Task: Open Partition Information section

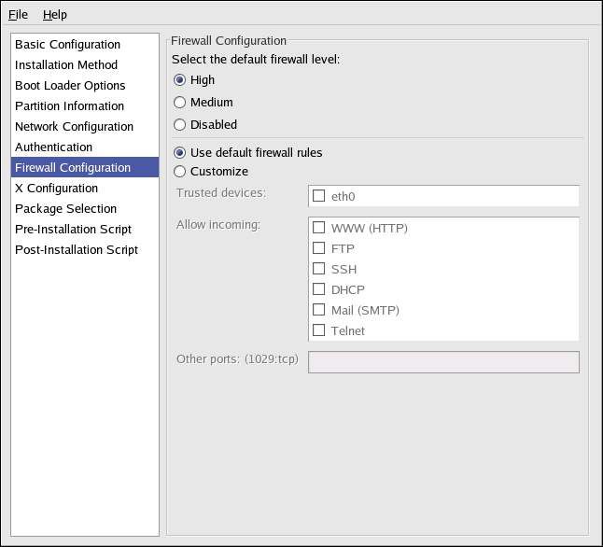Action: (69, 106)
